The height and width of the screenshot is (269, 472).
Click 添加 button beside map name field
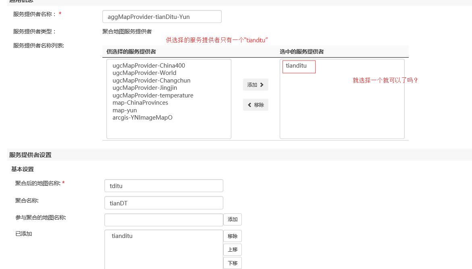pyautogui.click(x=233, y=219)
